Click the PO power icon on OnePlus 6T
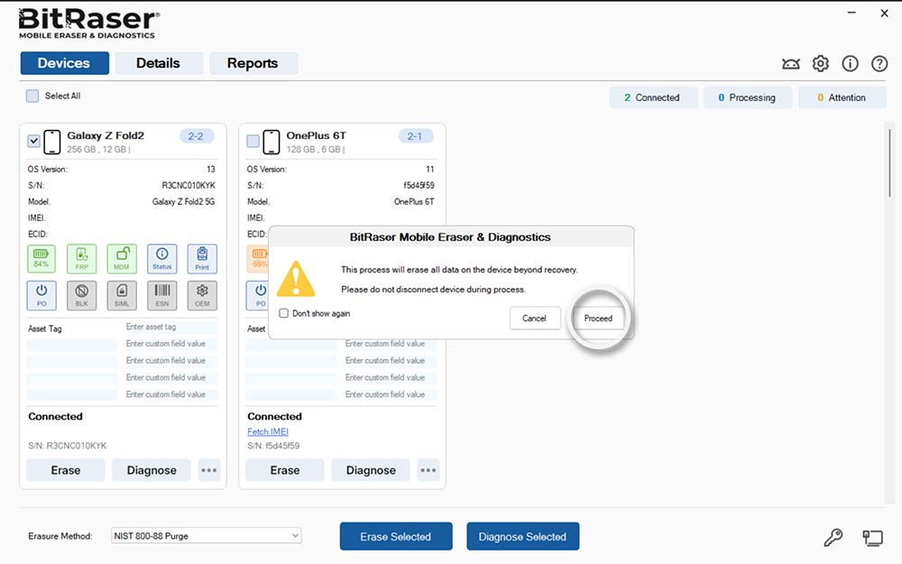 coord(258,295)
